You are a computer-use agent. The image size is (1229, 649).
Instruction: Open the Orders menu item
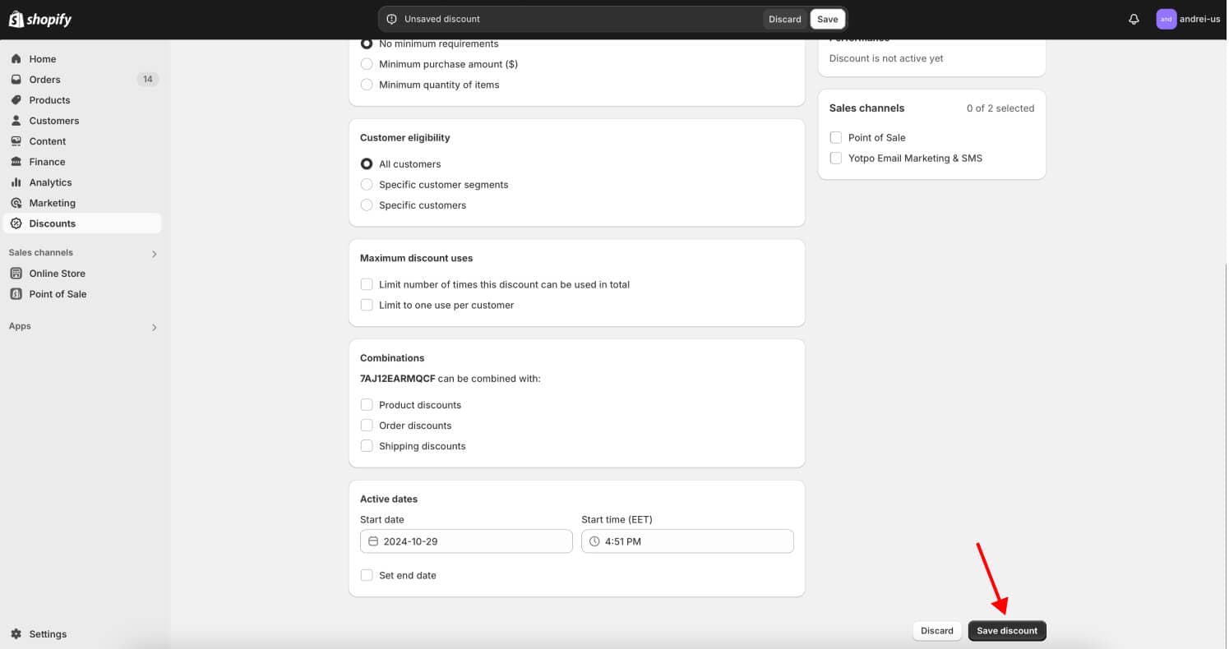(82, 80)
